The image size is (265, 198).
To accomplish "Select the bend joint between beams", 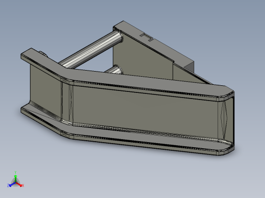I will [x=67, y=102].
